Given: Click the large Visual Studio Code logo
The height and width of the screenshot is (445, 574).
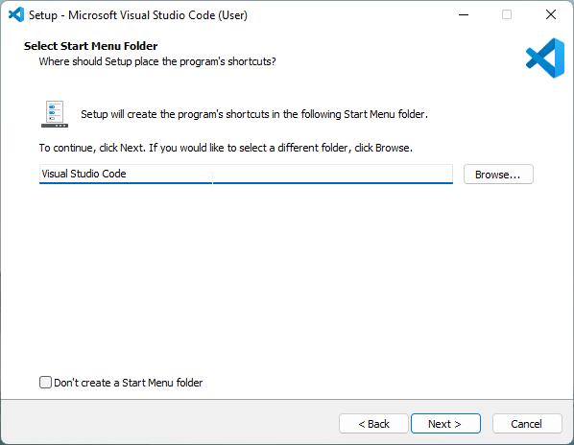Looking at the screenshot, I should (545, 59).
